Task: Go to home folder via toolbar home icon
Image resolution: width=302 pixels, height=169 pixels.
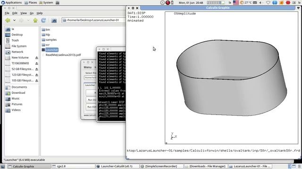Action: coord(54,20)
